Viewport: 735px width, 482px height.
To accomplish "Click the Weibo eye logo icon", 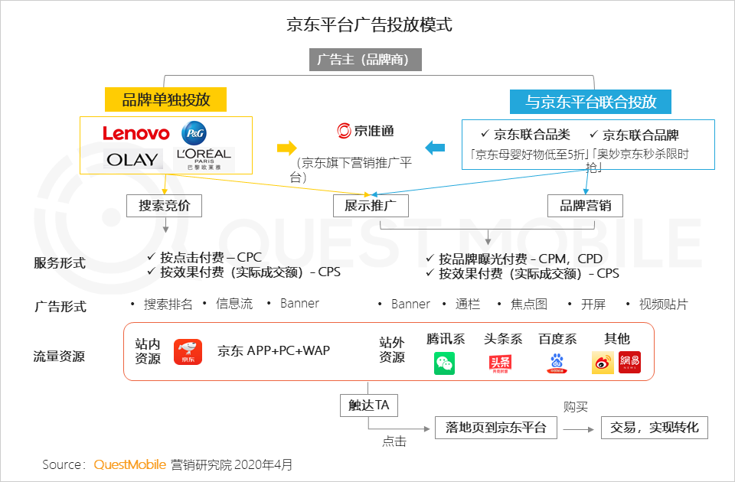I will pyautogui.click(x=603, y=363).
